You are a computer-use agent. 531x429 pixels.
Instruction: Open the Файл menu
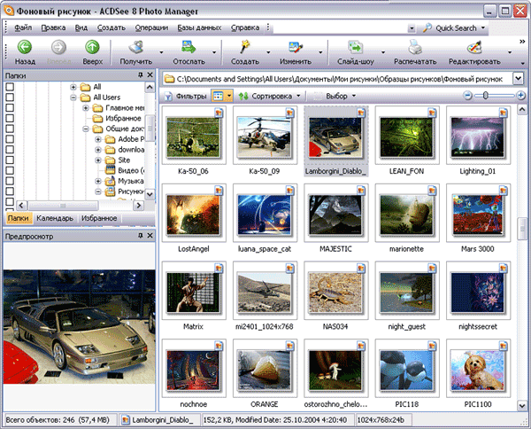(x=23, y=27)
